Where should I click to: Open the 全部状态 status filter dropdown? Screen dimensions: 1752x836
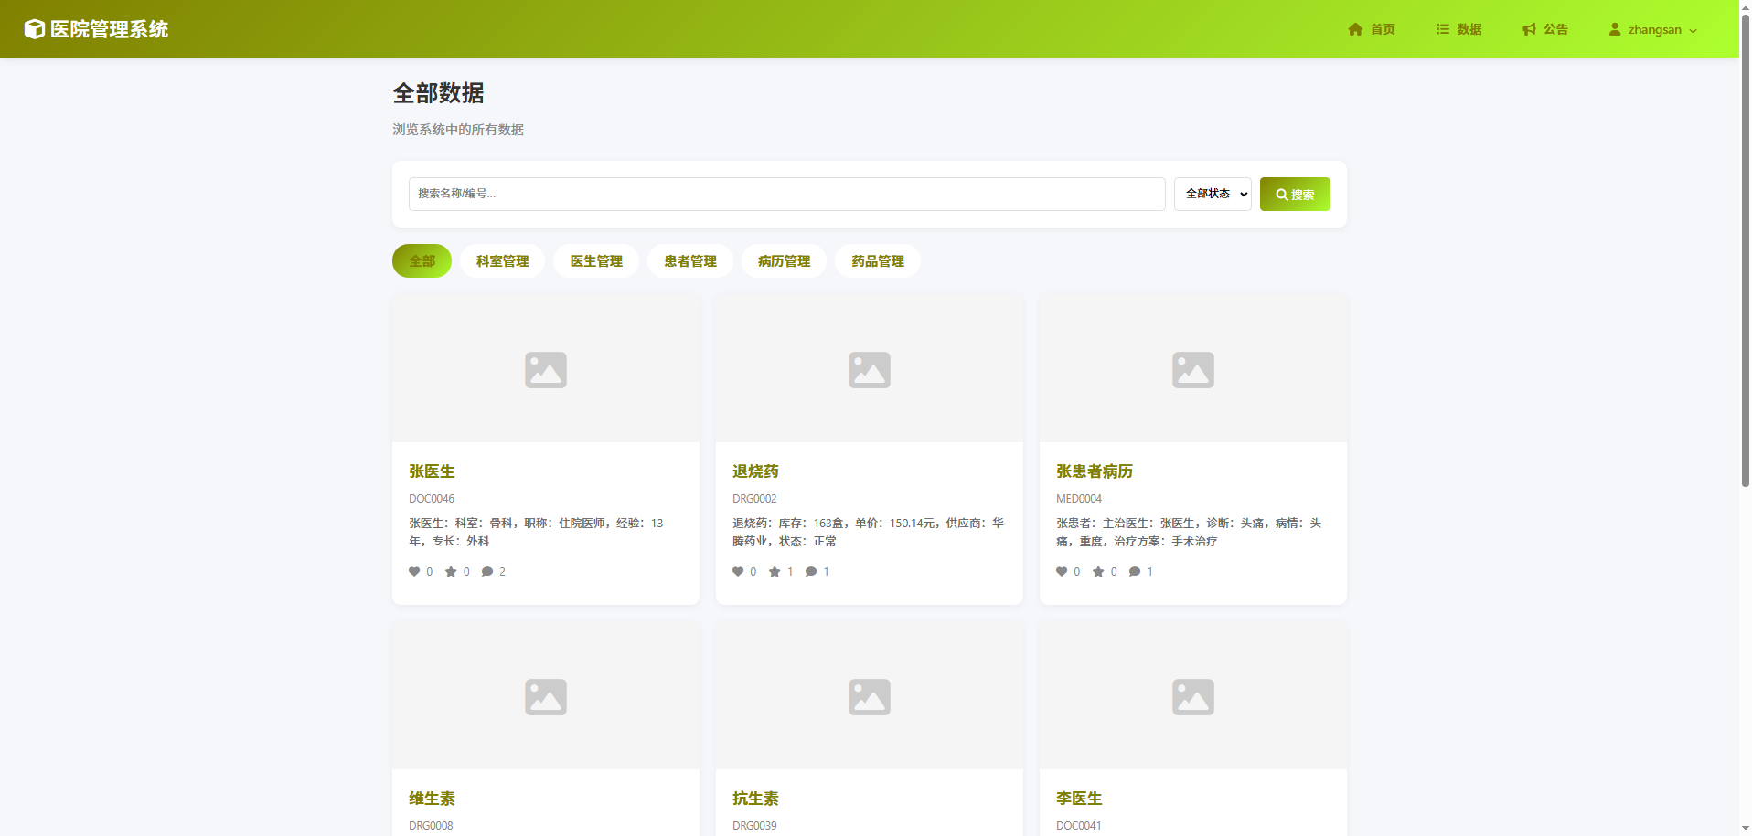click(1213, 194)
